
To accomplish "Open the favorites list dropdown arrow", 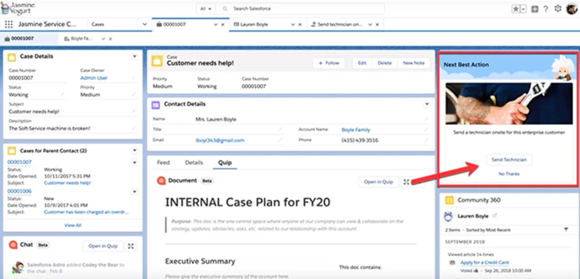I will pyautogui.click(x=523, y=9).
